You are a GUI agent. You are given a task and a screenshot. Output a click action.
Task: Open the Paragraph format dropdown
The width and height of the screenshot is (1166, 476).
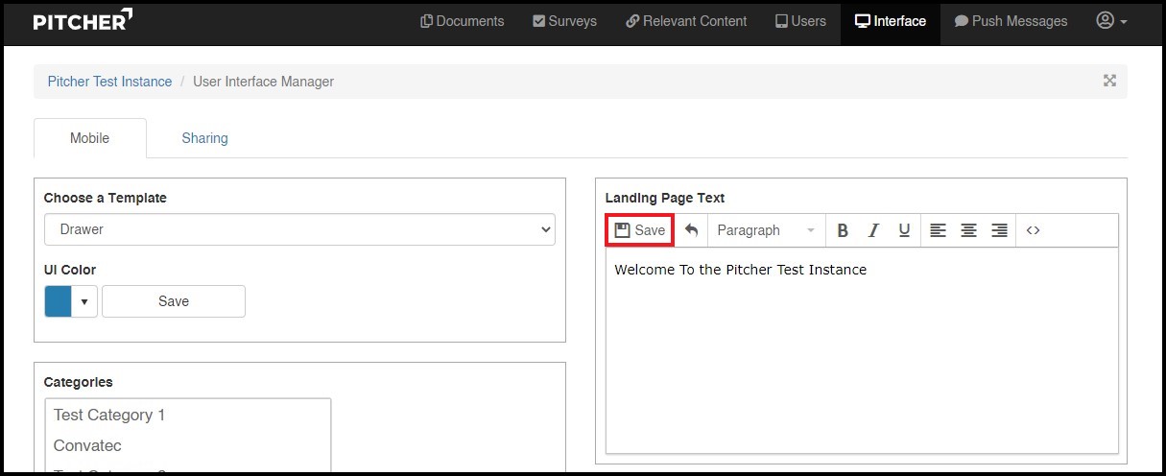(766, 230)
